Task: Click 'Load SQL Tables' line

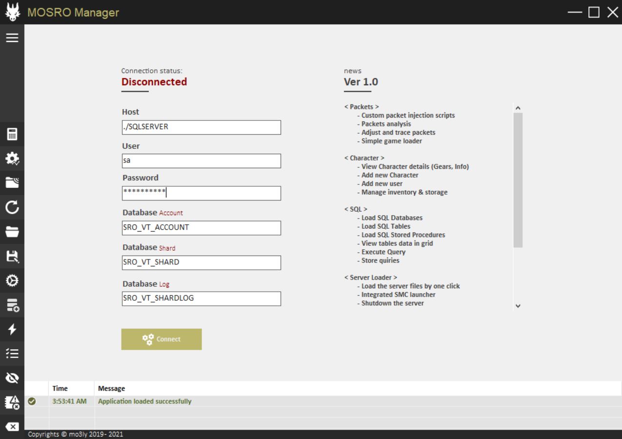Action: [383, 226]
